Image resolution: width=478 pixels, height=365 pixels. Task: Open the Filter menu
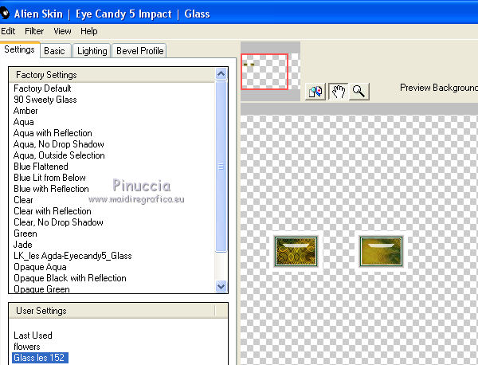[x=34, y=31]
